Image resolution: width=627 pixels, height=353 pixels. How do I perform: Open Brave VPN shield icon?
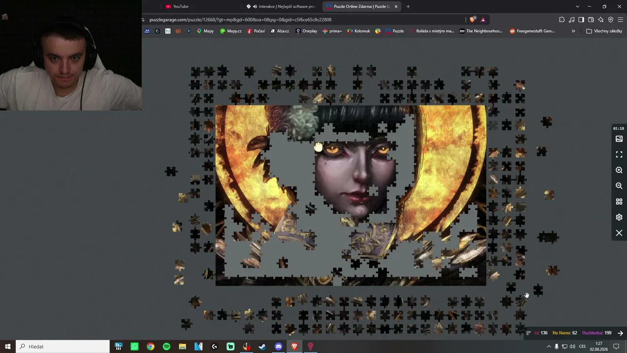point(610,20)
